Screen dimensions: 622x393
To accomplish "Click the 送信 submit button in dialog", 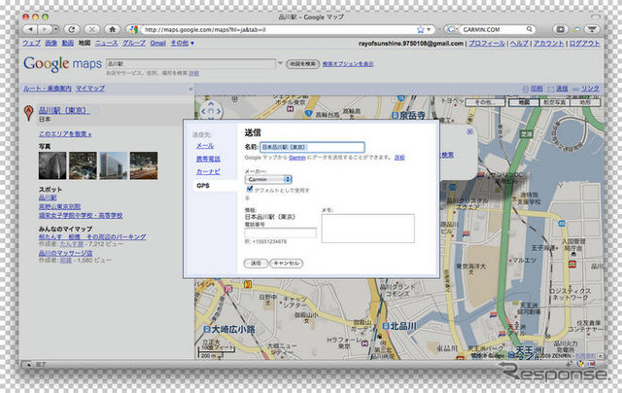I will coord(256,264).
